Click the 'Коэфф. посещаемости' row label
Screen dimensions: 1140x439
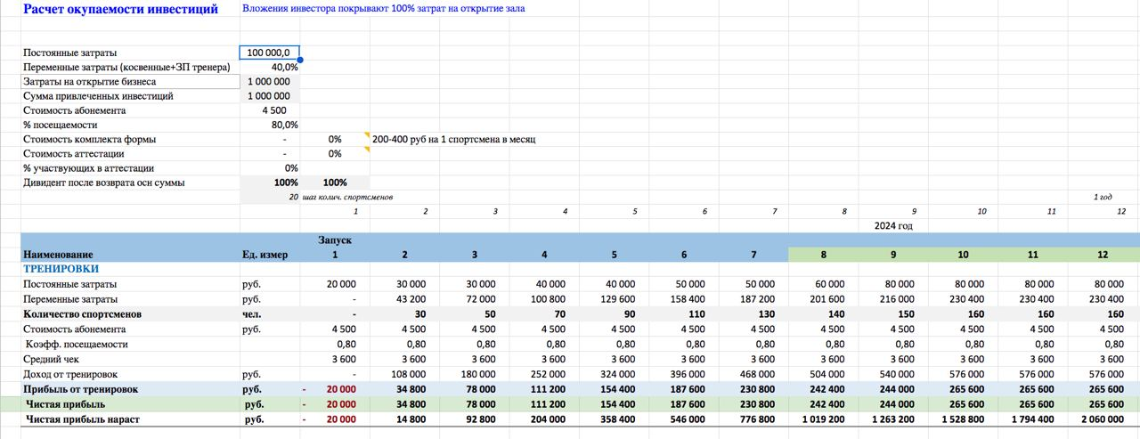(77, 344)
